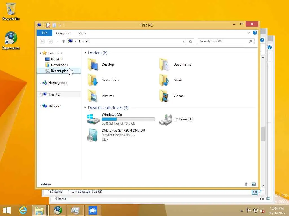Open the recent locations dropdown arrow
The image size is (289, 216).
click(57, 41)
